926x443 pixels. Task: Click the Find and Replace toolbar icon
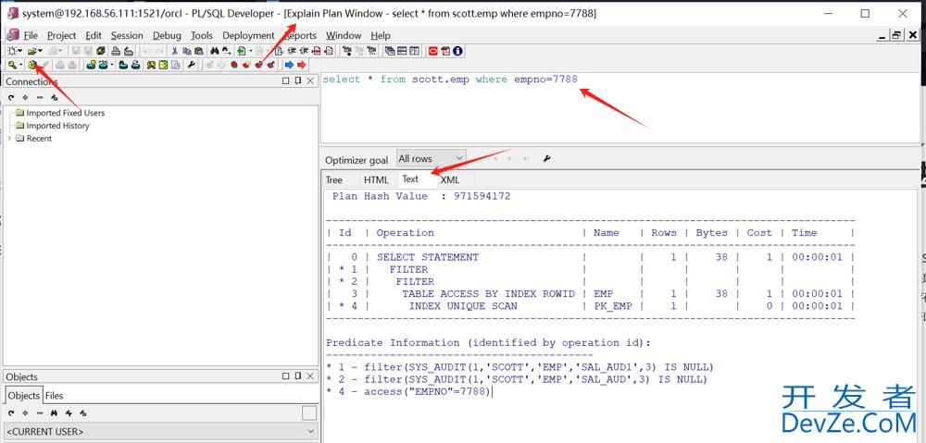(226, 51)
